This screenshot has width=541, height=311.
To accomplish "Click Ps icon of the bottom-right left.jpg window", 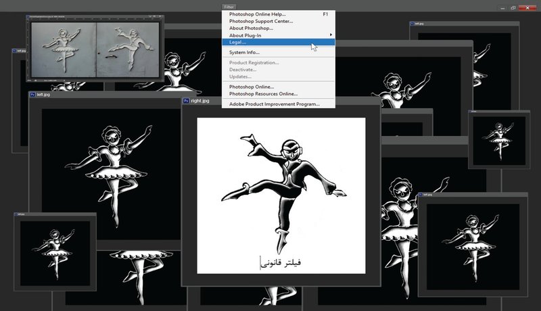I will tap(421, 195).
